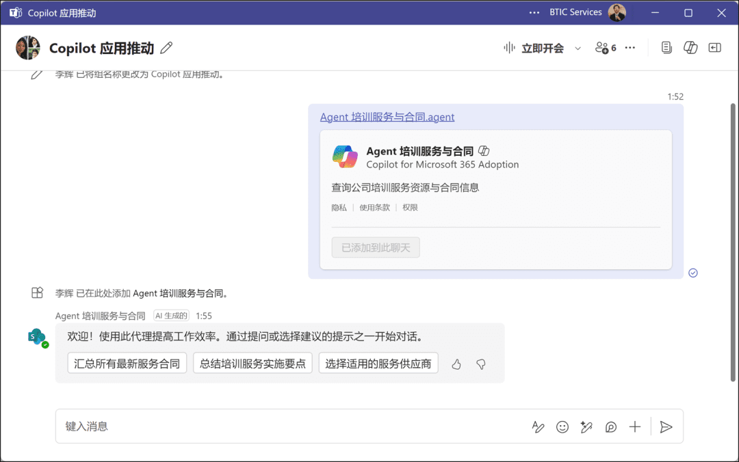Rewrite message with Copilot sparkle pen
The width and height of the screenshot is (739, 462).
(586, 426)
